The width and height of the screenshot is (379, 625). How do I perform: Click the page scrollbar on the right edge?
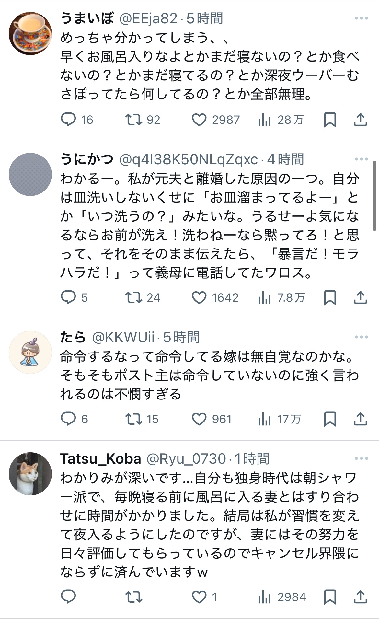(375, 196)
